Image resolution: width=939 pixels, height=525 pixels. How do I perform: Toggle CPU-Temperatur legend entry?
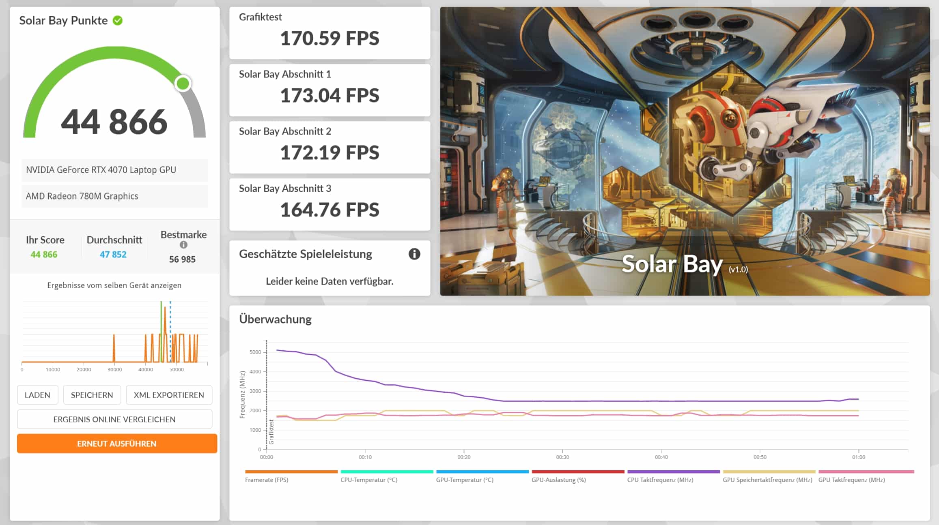368,480
